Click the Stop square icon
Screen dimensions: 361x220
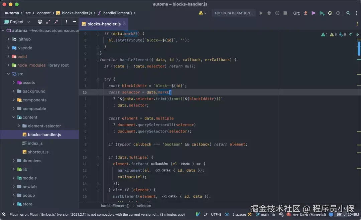click(285, 13)
